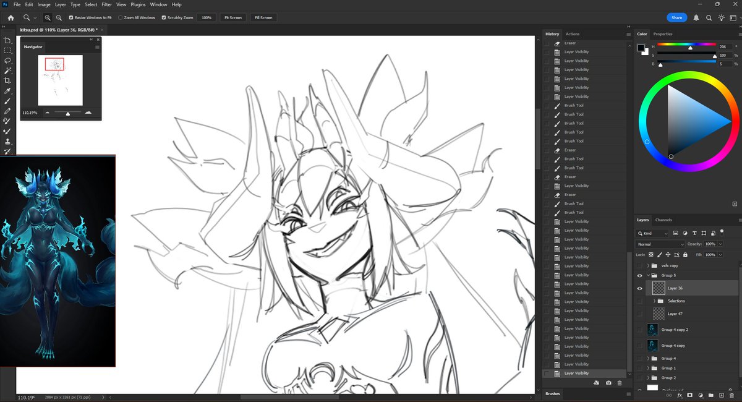Open the Filter menu
The height and width of the screenshot is (402, 742).
tap(106, 4)
